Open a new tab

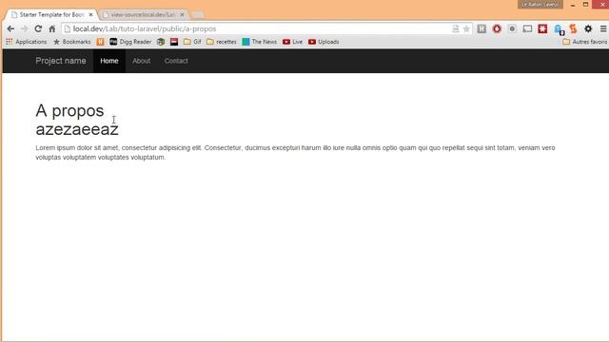pos(197,15)
